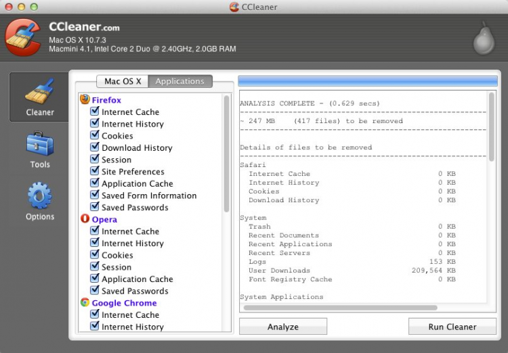Viewport: 508px width, 353px height.
Task: Click the blue analysis progress bar
Action: (368, 81)
